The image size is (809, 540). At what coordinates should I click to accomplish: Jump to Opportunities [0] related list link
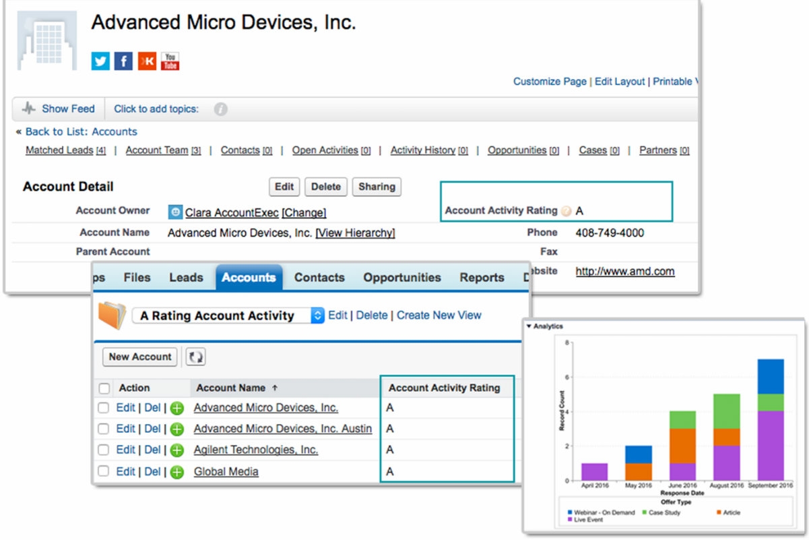pos(523,150)
